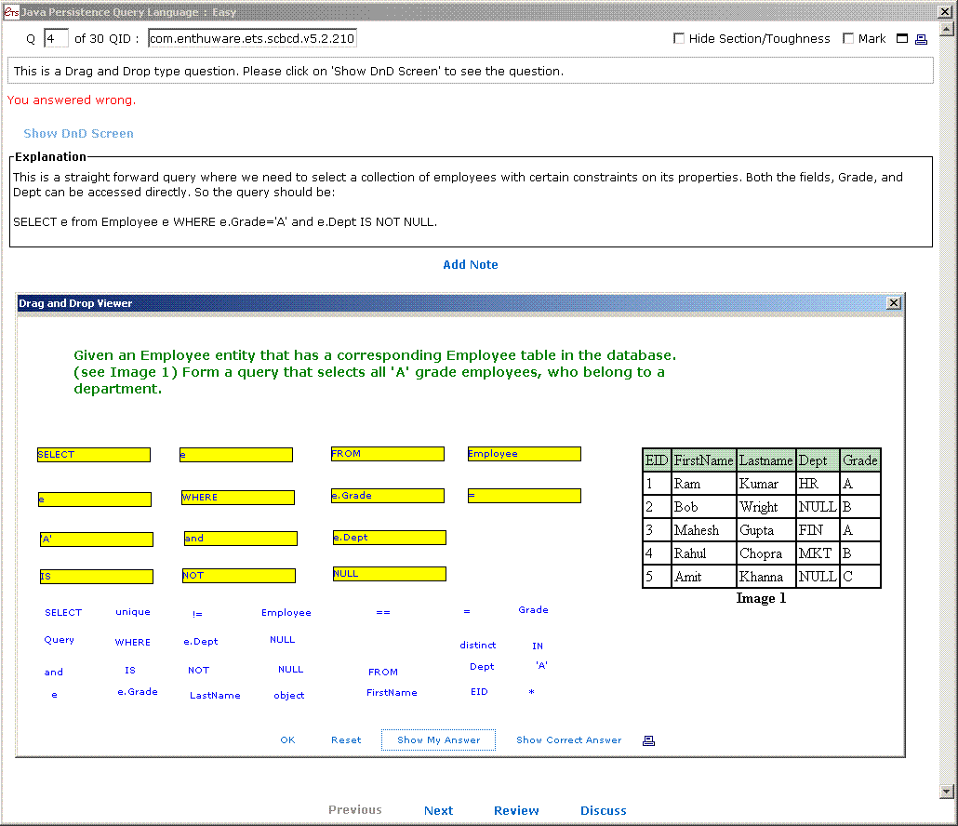This screenshot has width=958, height=826.
Task: Click the yellow e.Grade answer slot
Action: 387,496
